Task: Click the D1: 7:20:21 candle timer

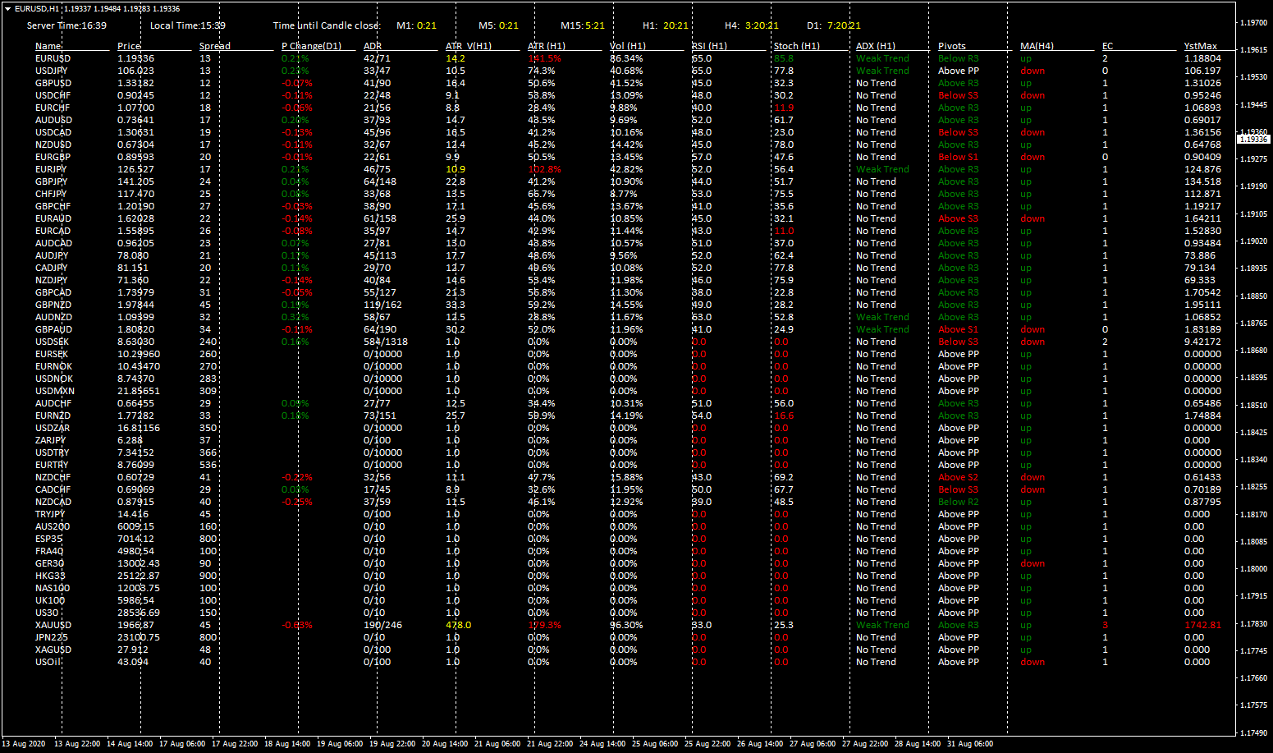Action: point(834,25)
